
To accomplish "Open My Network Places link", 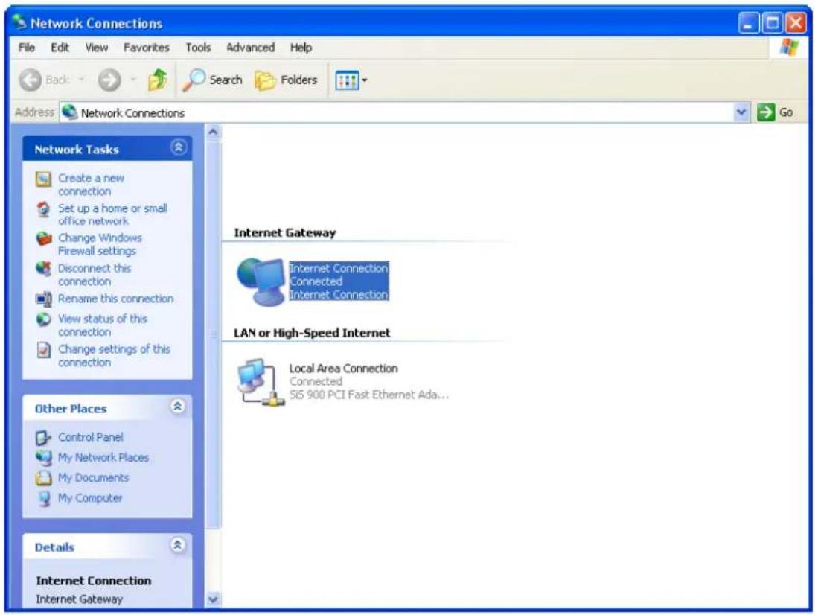I will coord(103,457).
